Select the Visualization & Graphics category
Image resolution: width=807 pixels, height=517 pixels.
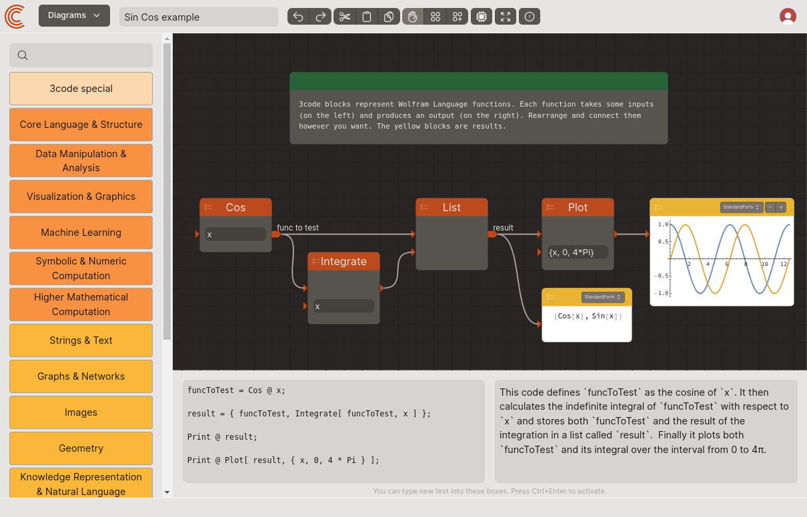(81, 197)
